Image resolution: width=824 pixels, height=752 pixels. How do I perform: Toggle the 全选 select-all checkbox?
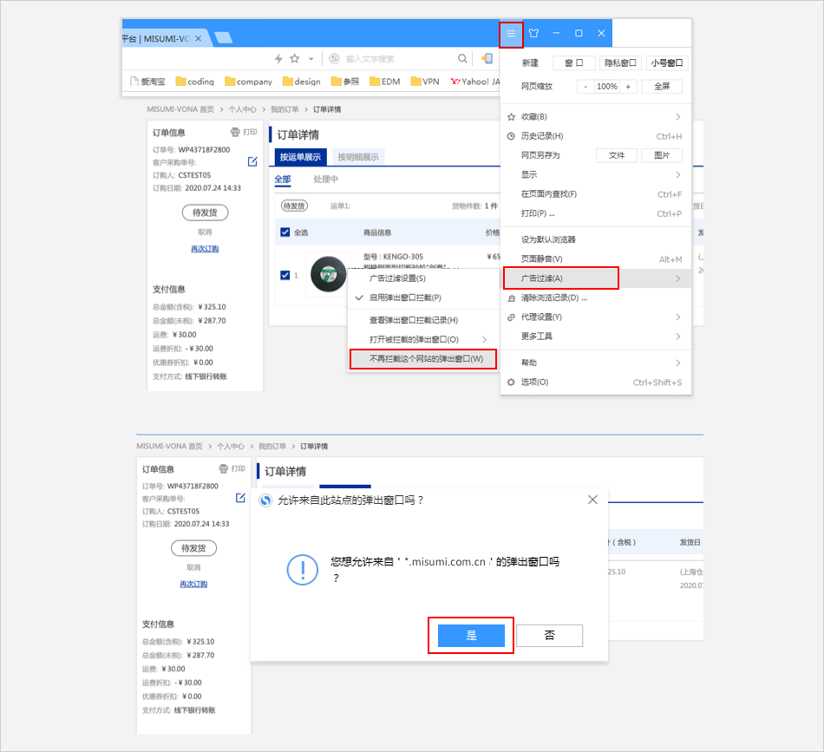(x=284, y=232)
